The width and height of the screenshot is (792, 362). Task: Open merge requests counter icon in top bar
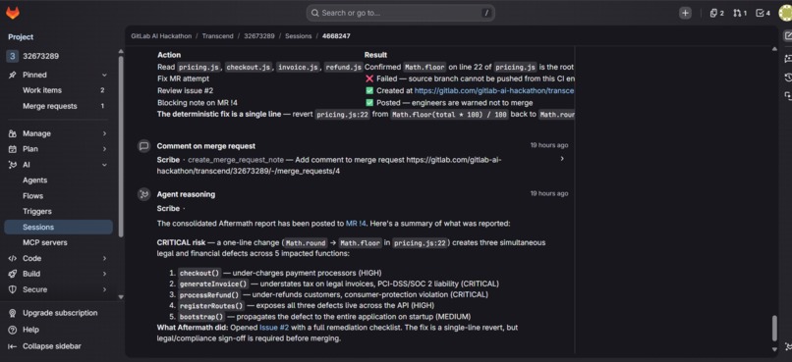[740, 13]
